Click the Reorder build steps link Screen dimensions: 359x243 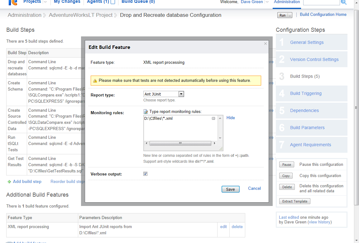tap(68, 181)
